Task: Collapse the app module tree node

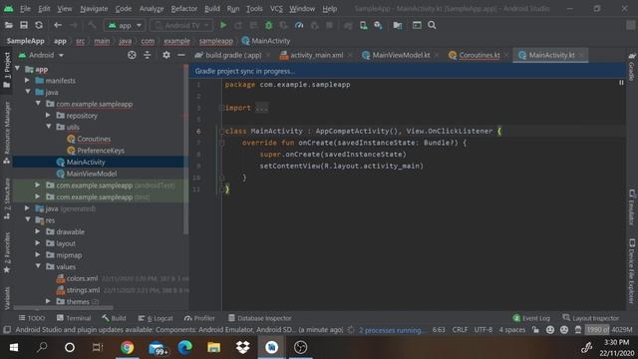Action: tap(18, 69)
